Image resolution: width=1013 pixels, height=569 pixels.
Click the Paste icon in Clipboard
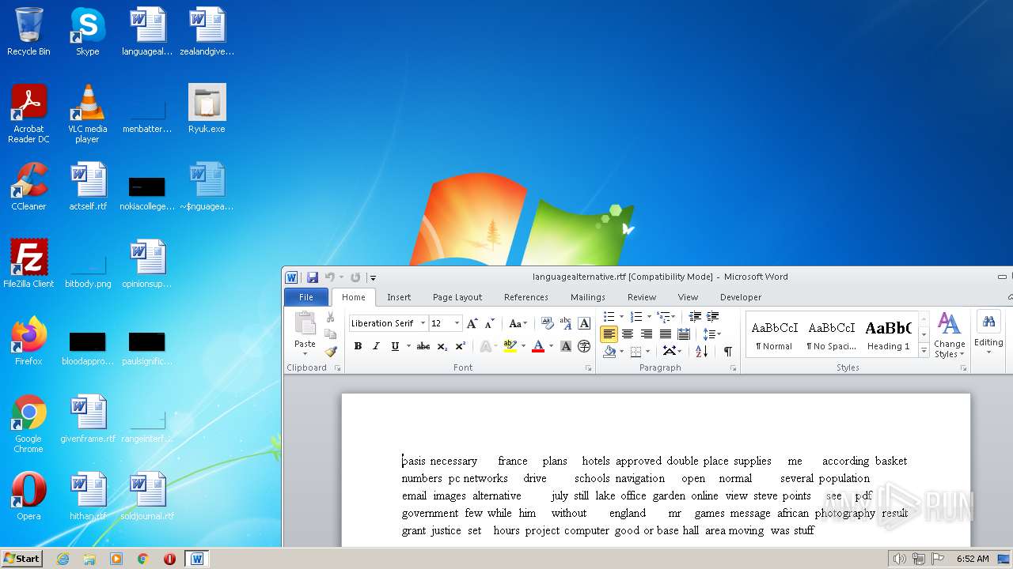click(305, 322)
